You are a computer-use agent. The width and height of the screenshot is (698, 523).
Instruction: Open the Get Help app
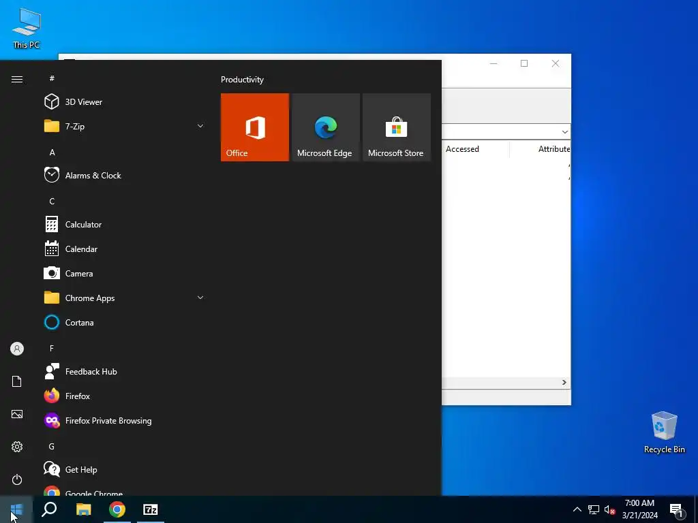pyautogui.click(x=123, y=470)
